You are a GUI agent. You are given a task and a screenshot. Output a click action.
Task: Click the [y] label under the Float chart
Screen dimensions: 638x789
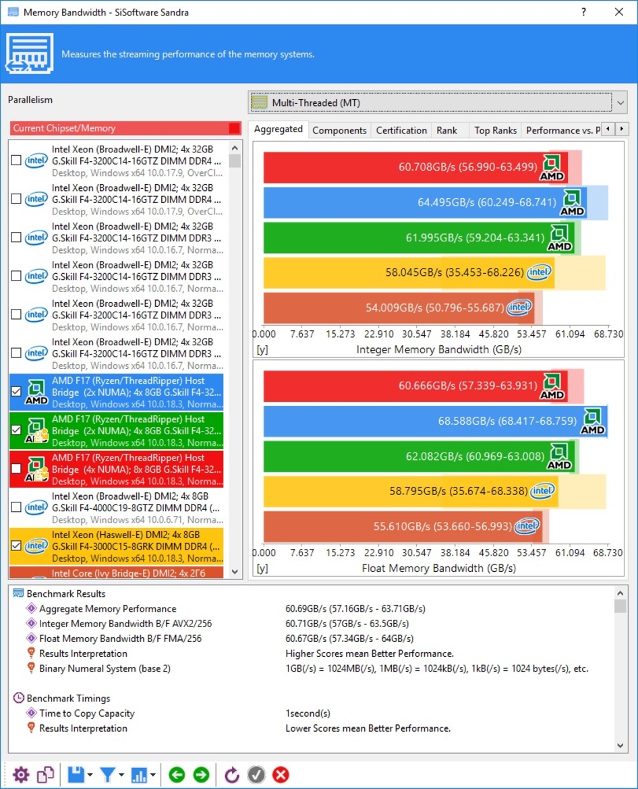pyautogui.click(x=262, y=568)
